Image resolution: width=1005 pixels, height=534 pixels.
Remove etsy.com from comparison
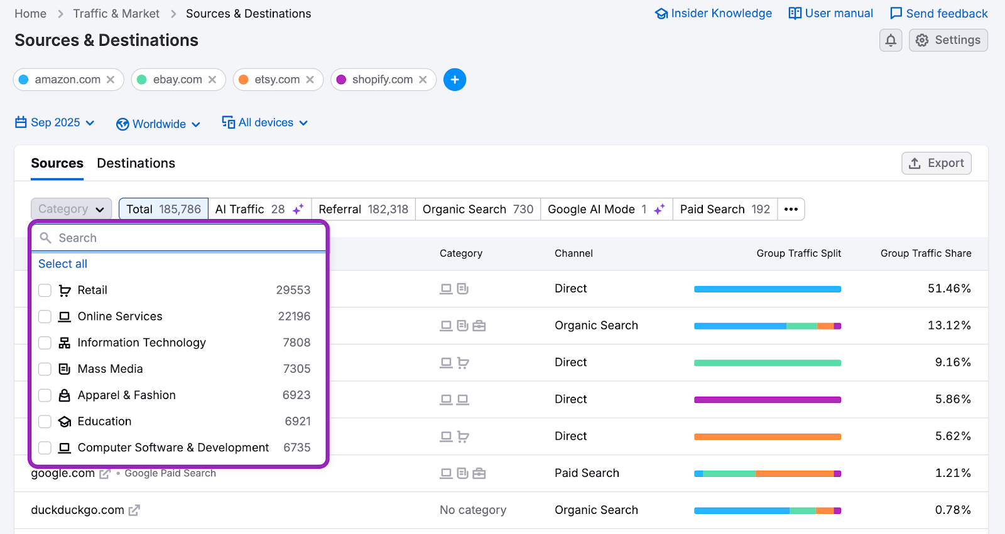[x=310, y=80]
